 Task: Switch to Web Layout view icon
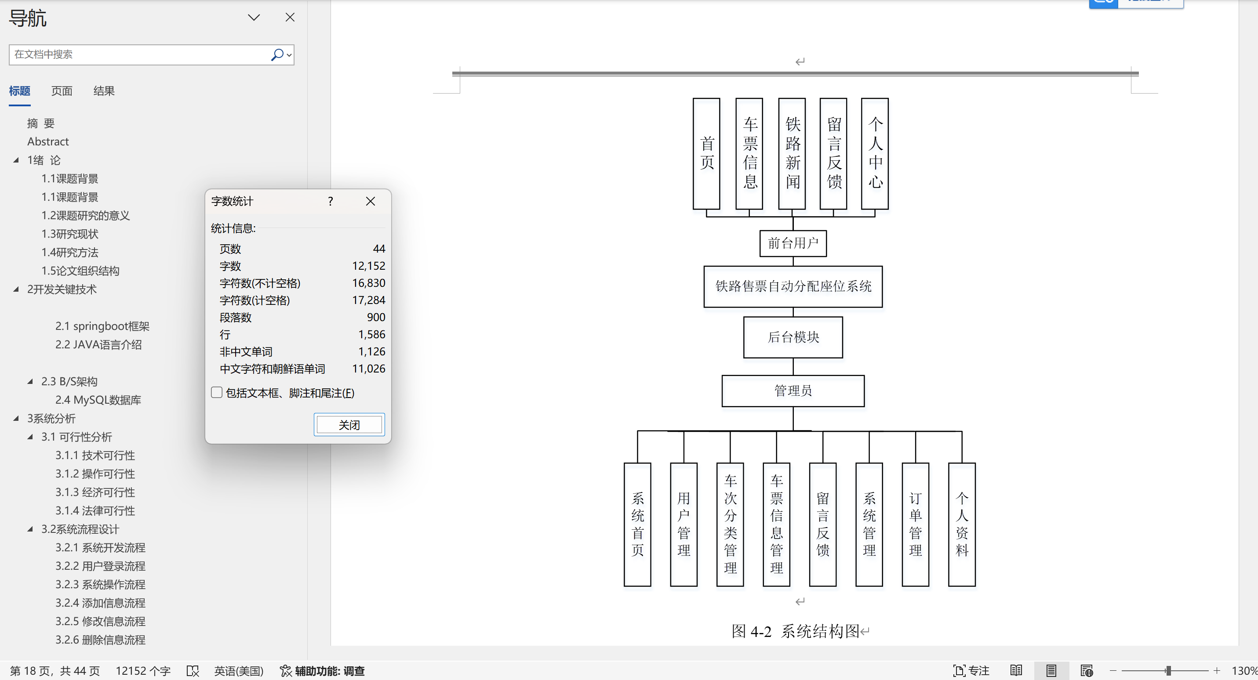point(1087,671)
